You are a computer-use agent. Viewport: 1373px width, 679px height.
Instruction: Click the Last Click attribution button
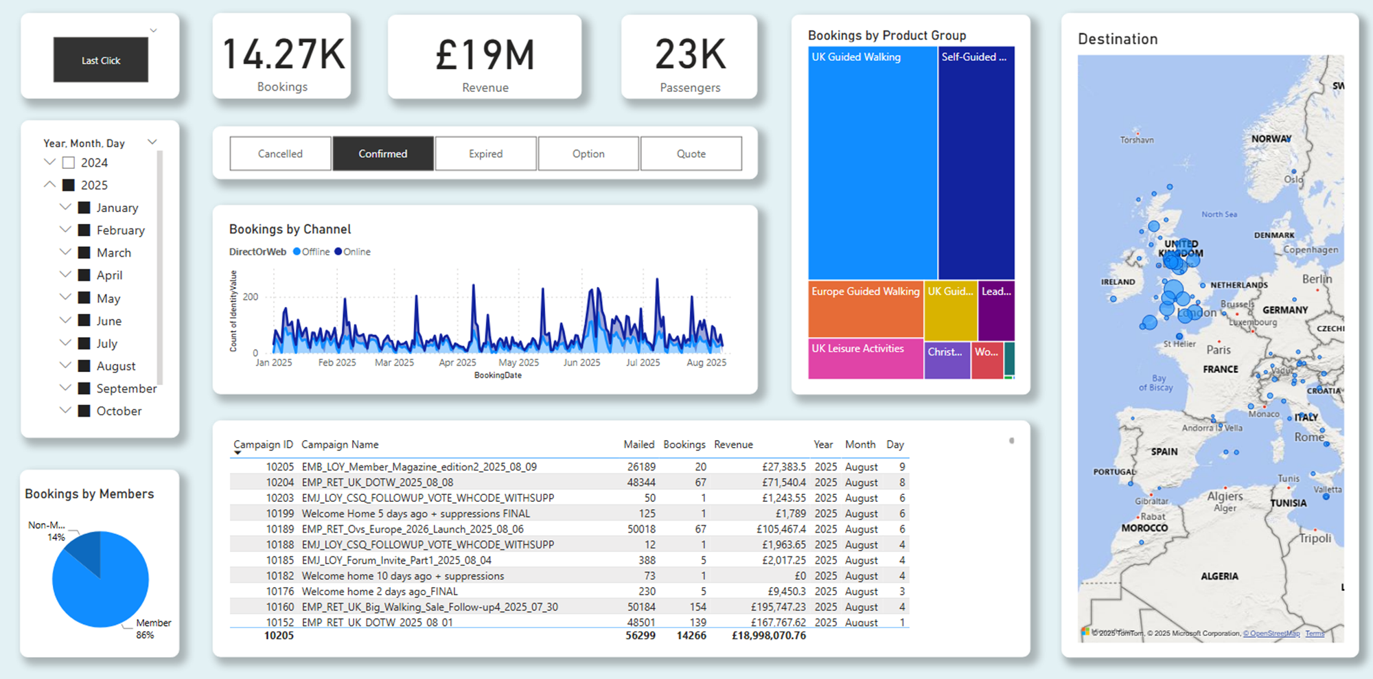[101, 60]
